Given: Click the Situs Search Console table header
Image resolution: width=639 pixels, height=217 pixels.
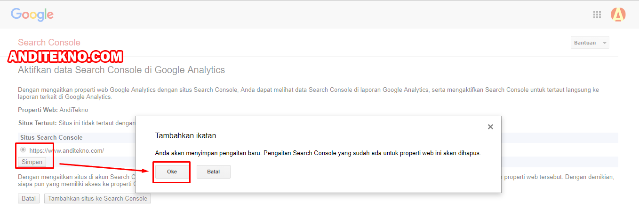Looking at the screenshot, I should (51, 138).
